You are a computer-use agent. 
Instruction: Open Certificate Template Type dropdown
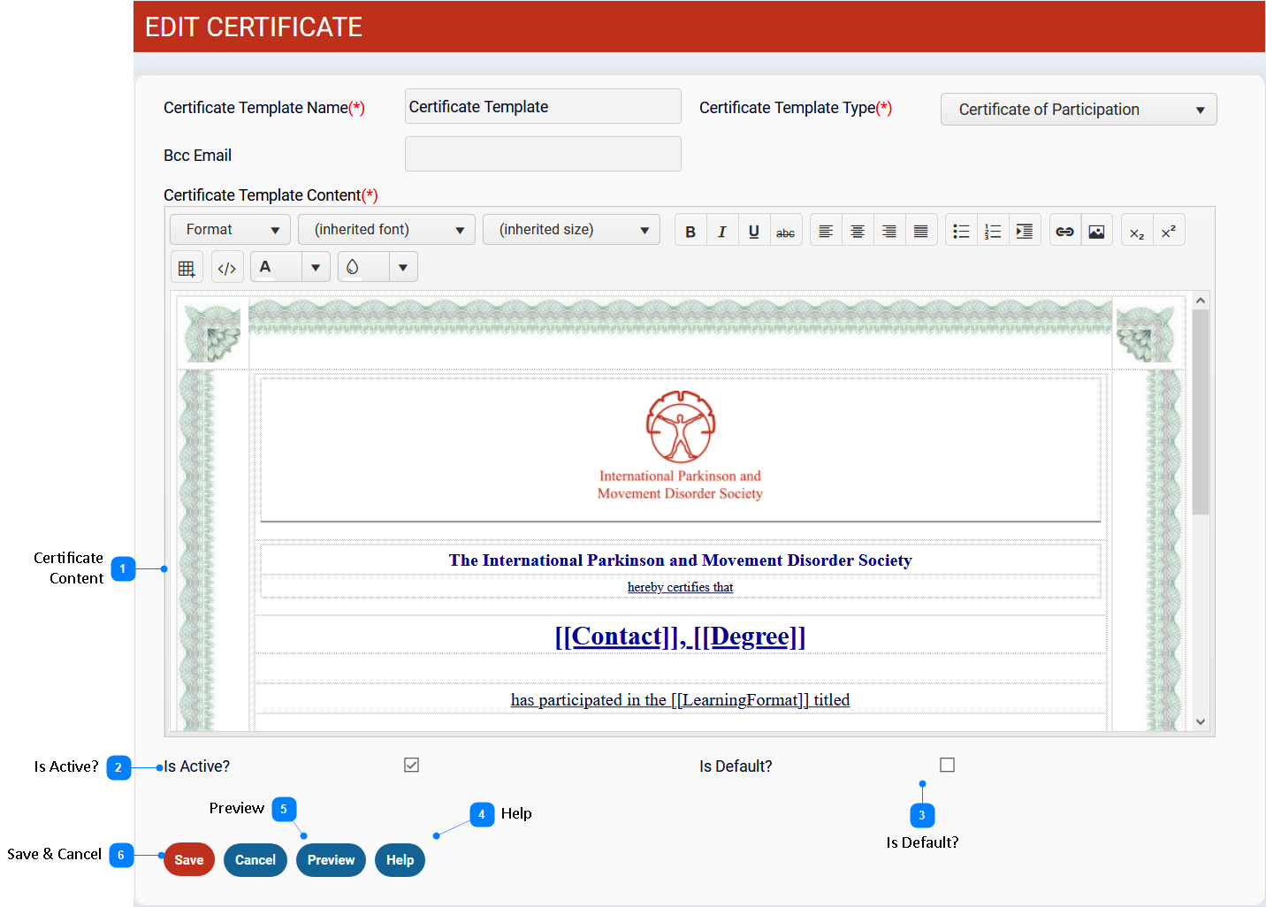(x=1078, y=110)
